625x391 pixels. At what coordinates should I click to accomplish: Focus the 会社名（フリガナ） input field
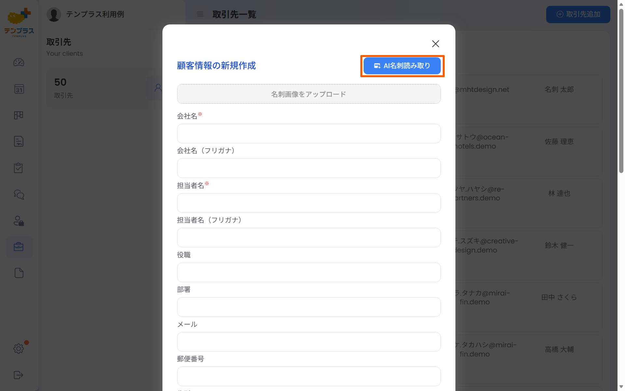pyautogui.click(x=309, y=168)
